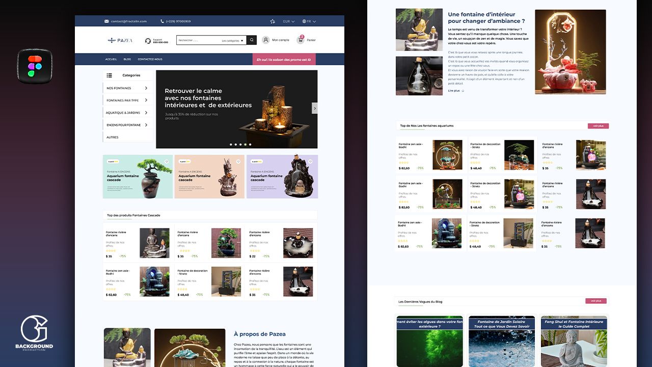Toggle wishlist heart on mint-green promo card
The width and height of the screenshot is (652, 367).
[167, 162]
